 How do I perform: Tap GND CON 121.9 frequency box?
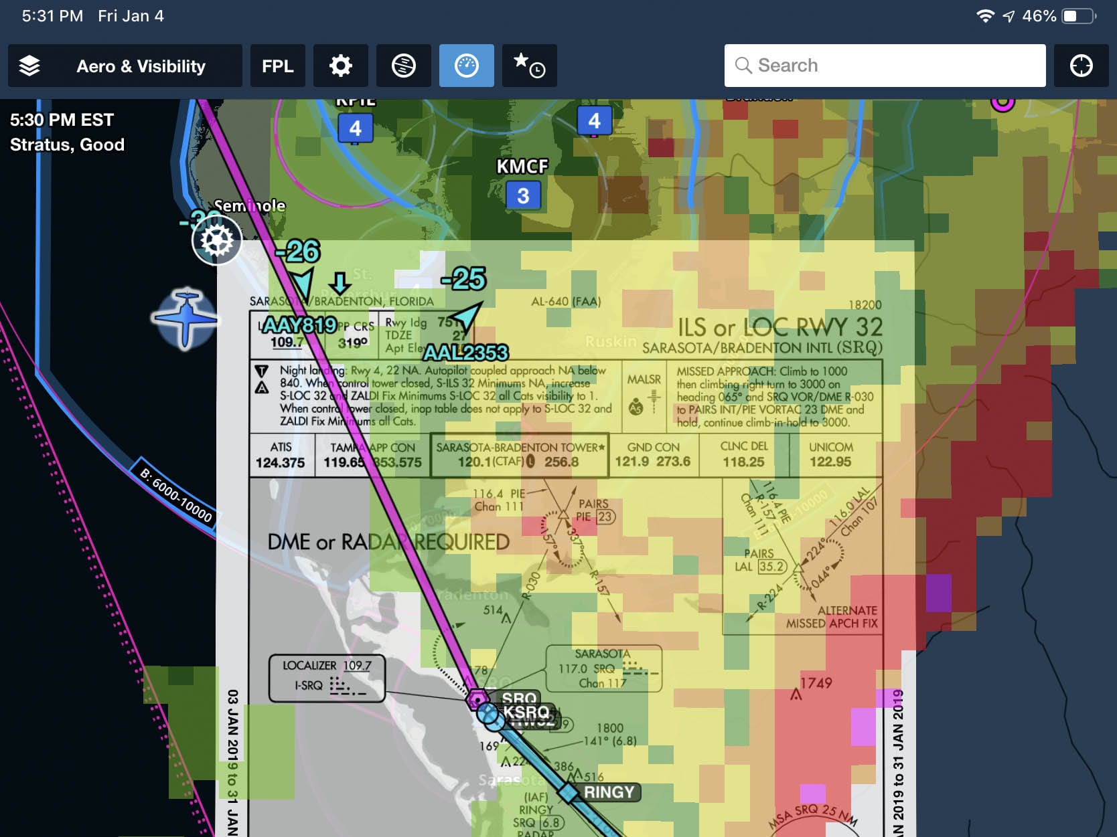653,454
